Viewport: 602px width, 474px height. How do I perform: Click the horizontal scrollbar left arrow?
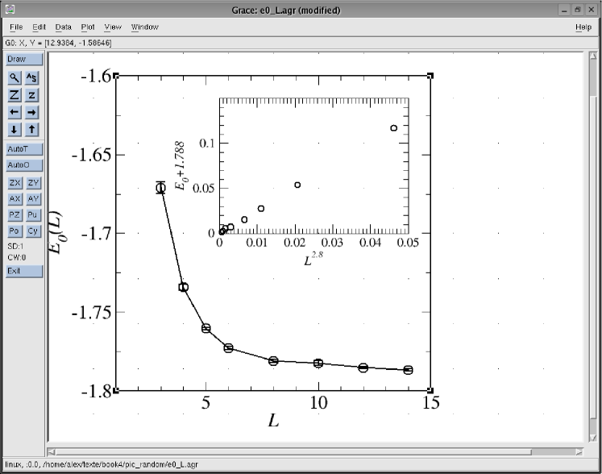tap(52, 452)
